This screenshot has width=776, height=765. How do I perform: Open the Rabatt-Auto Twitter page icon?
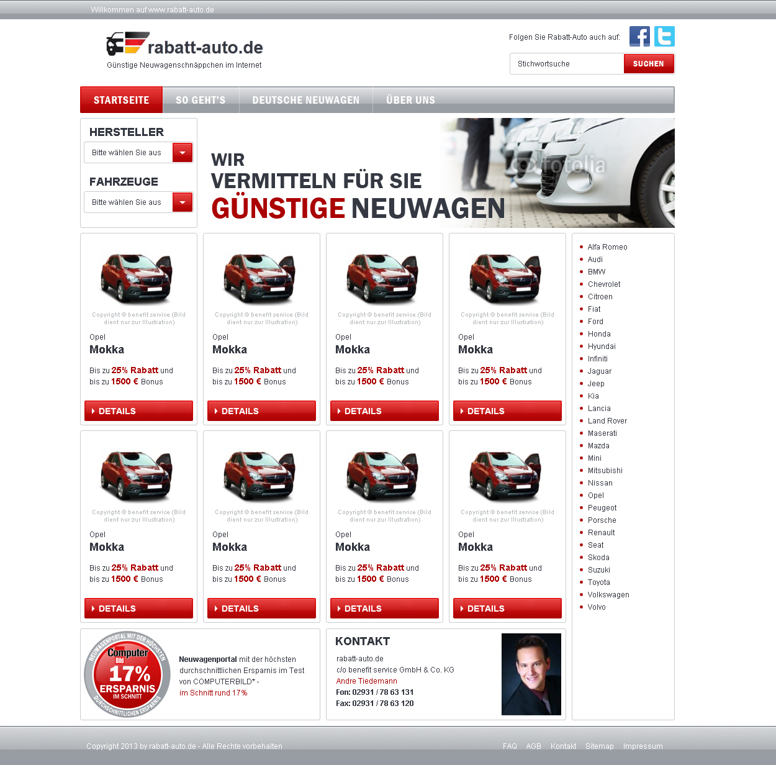pyautogui.click(x=664, y=37)
